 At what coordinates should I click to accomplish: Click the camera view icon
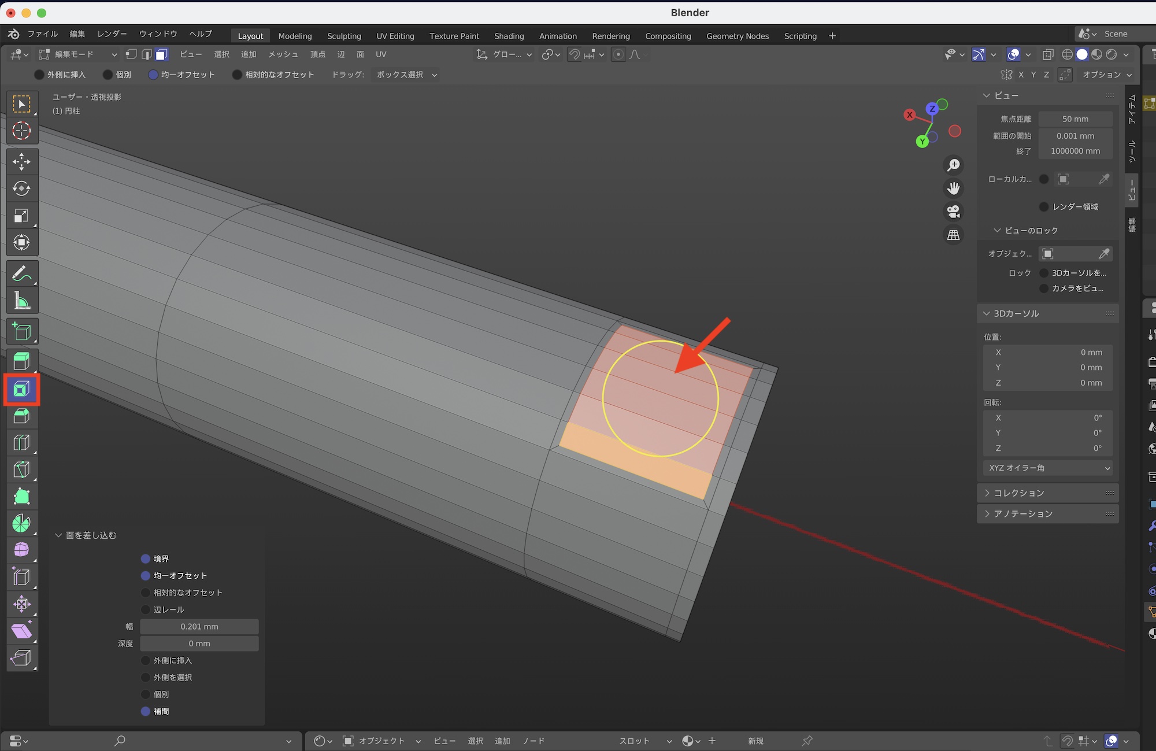[x=953, y=212]
